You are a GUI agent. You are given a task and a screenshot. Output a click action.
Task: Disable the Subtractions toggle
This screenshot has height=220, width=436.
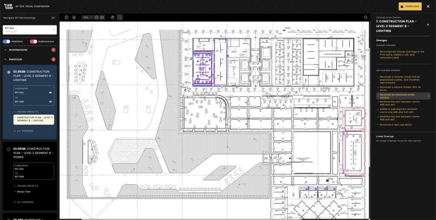click(x=34, y=41)
